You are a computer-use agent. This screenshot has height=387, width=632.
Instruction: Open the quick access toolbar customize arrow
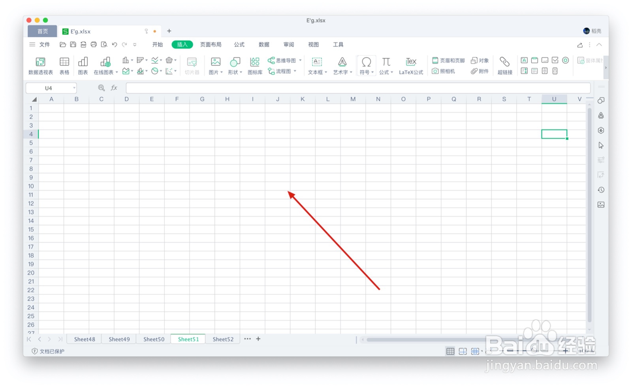coord(135,45)
